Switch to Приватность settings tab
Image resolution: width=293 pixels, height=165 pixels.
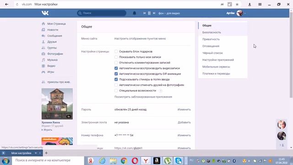click(x=223, y=39)
